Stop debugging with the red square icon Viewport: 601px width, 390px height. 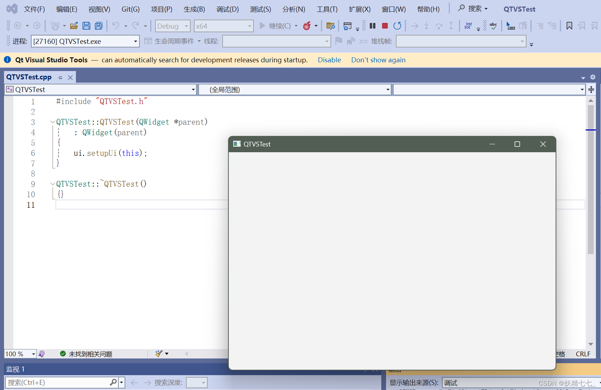[x=385, y=26]
